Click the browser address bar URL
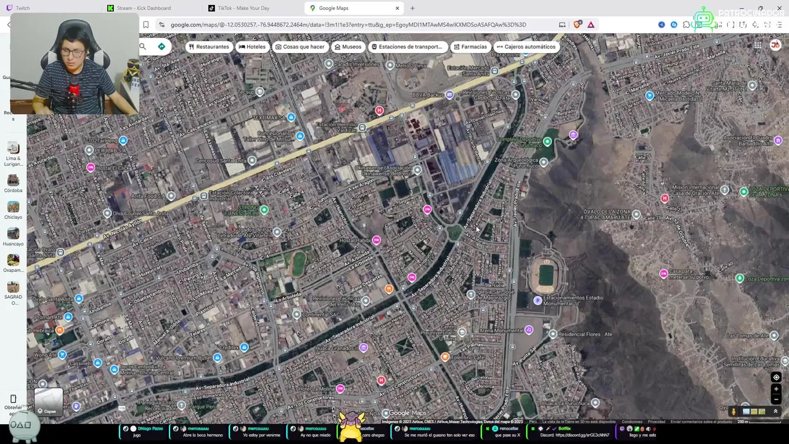The image size is (789, 444). pyautogui.click(x=348, y=25)
